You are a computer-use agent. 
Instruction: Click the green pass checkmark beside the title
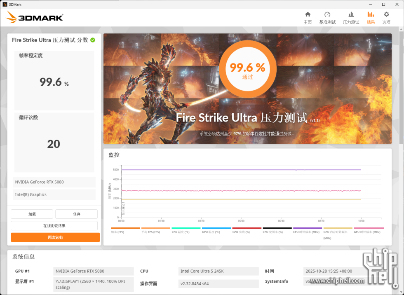click(93, 40)
